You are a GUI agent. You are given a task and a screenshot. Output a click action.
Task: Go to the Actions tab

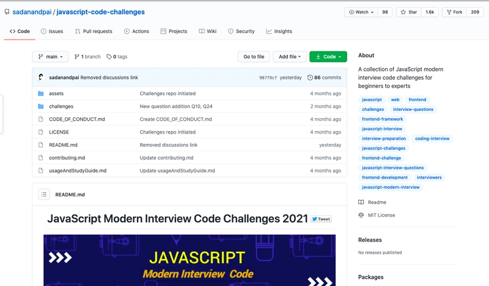(x=136, y=31)
